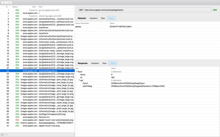Go back with the left arrow button
Screen dimensions: 220x137
coord(4,2)
